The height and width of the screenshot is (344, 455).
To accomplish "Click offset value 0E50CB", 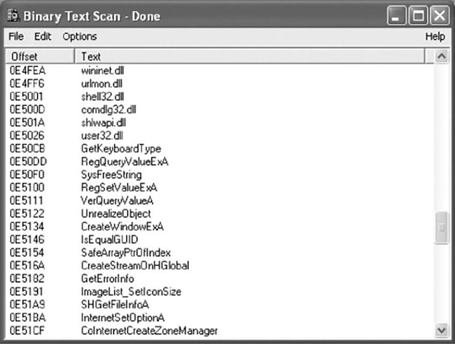I will pyautogui.click(x=27, y=149).
